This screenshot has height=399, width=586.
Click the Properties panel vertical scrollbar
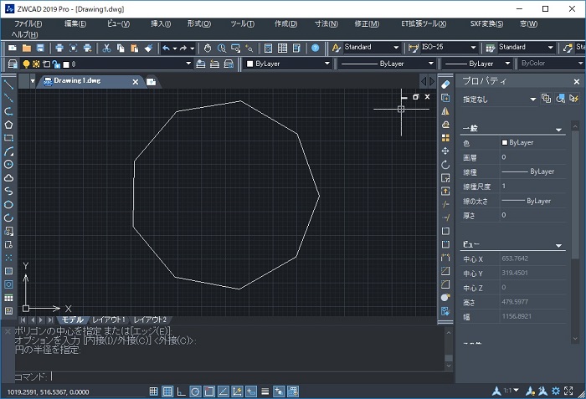pos(575,232)
